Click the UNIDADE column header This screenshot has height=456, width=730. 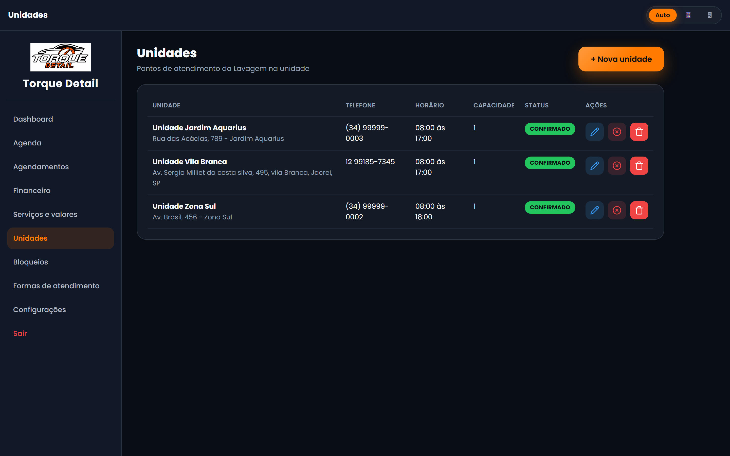[166, 105]
